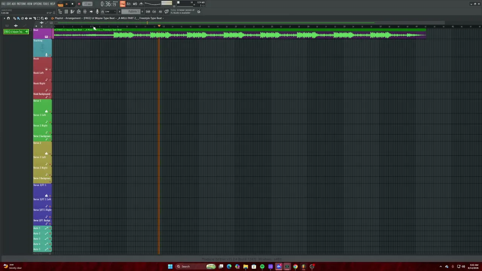Open the Pattern 1 selector dropdown
Screen dimensions: 482x271
pos(131,12)
